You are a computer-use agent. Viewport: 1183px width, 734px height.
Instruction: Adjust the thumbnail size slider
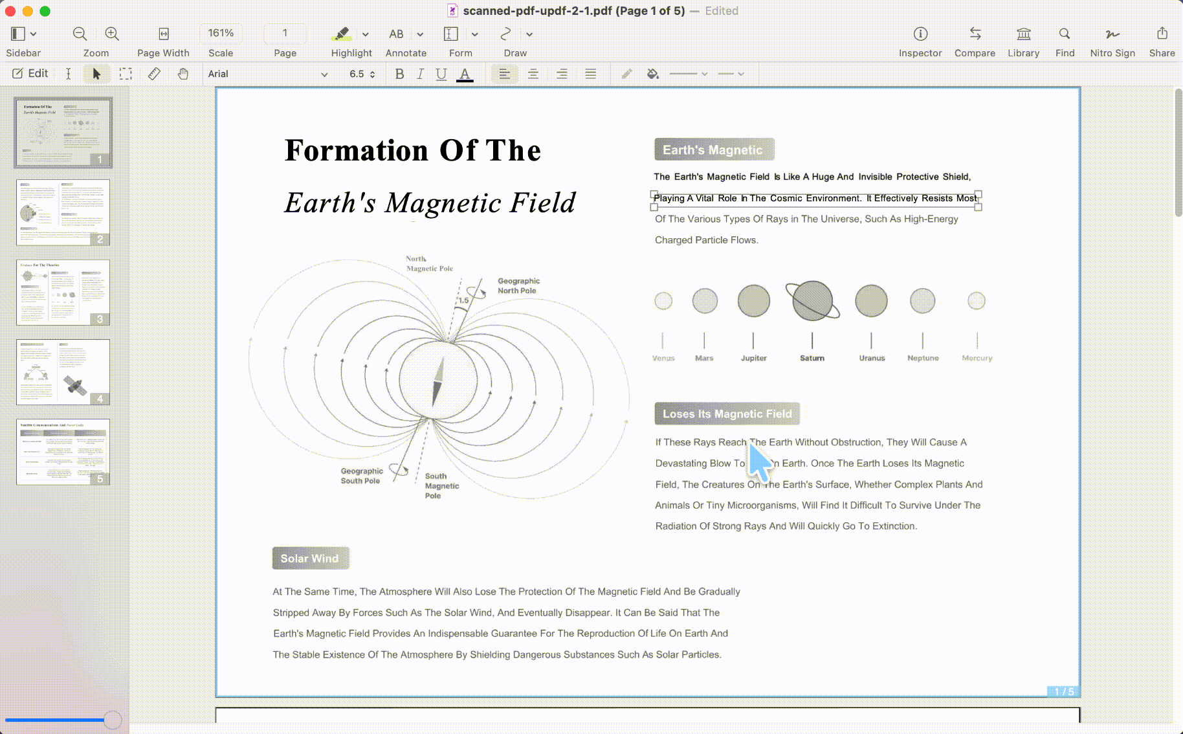coord(113,720)
